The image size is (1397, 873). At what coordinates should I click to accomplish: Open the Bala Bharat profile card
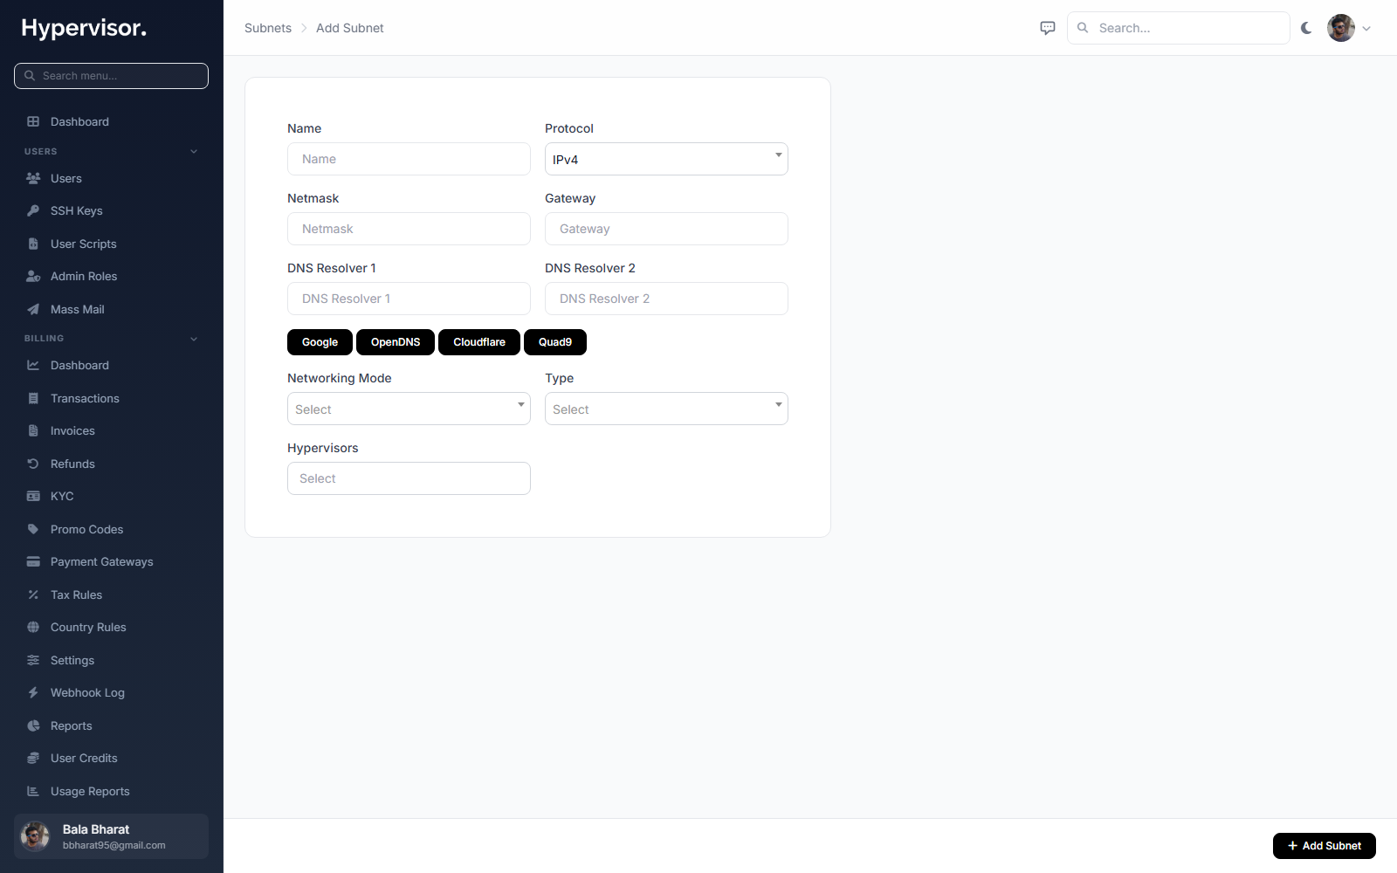point(111,836)
